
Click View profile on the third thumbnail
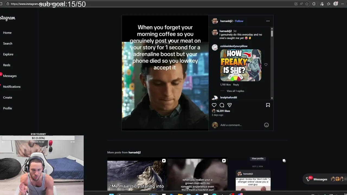pos(258,158)
